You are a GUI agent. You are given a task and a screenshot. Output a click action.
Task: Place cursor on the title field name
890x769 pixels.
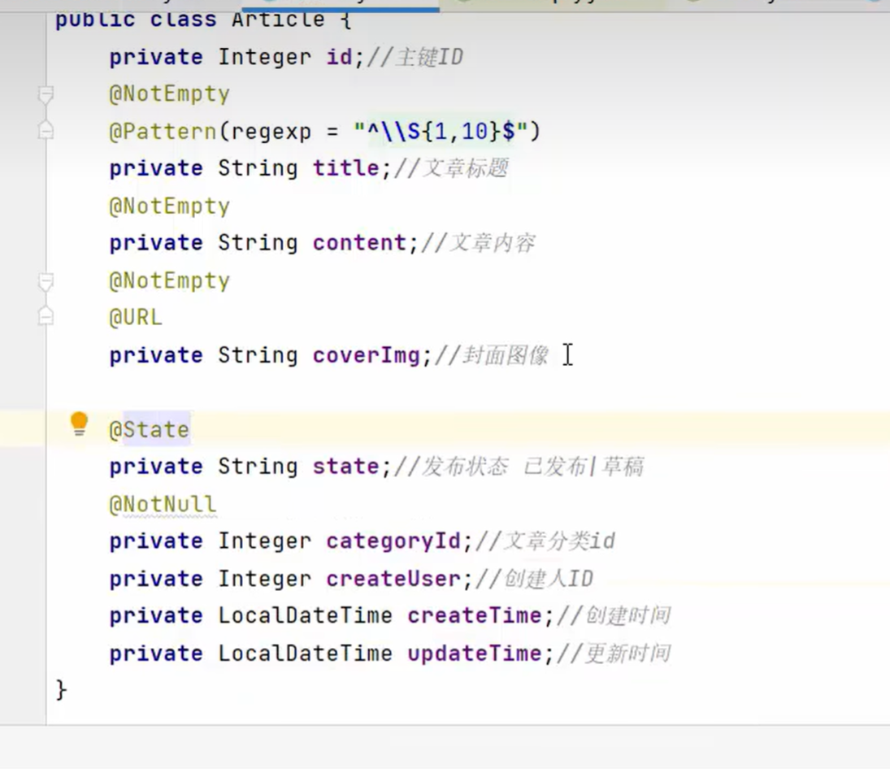(345, 168)
